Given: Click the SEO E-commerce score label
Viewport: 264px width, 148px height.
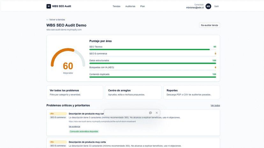Looking at the screenshot, I should 98,54.
